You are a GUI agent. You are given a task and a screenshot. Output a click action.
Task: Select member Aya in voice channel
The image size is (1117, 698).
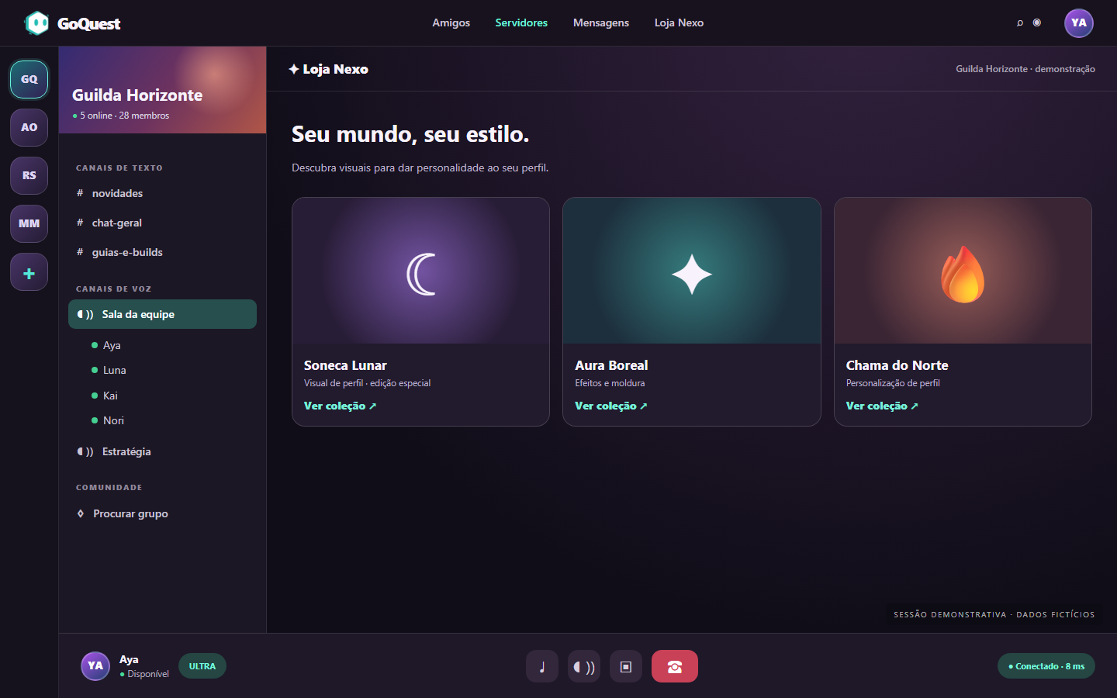click(106, 345)
